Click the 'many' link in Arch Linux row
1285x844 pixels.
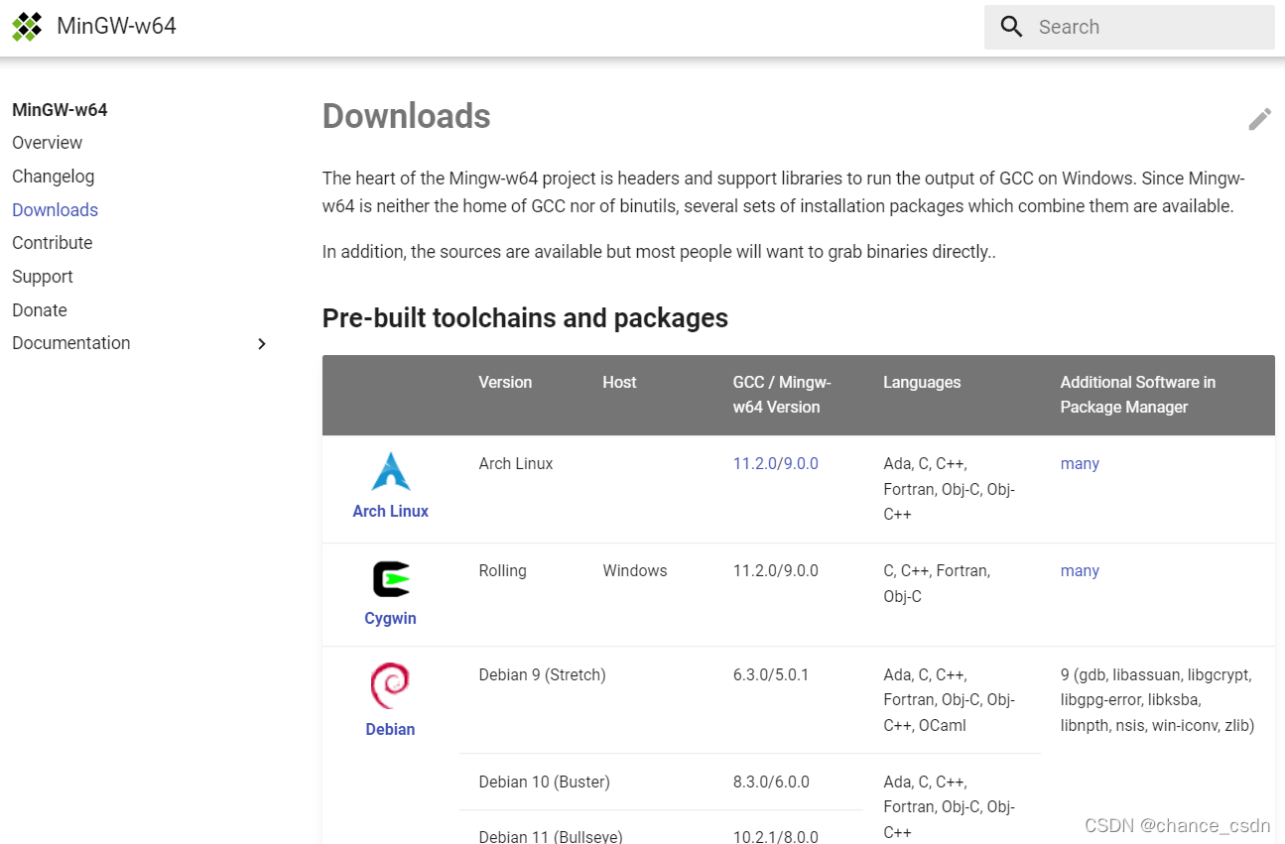tap(1080, 464)
